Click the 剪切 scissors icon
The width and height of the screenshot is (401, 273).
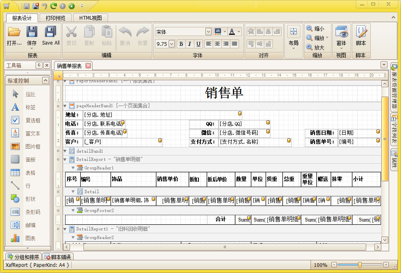(71, 32)
